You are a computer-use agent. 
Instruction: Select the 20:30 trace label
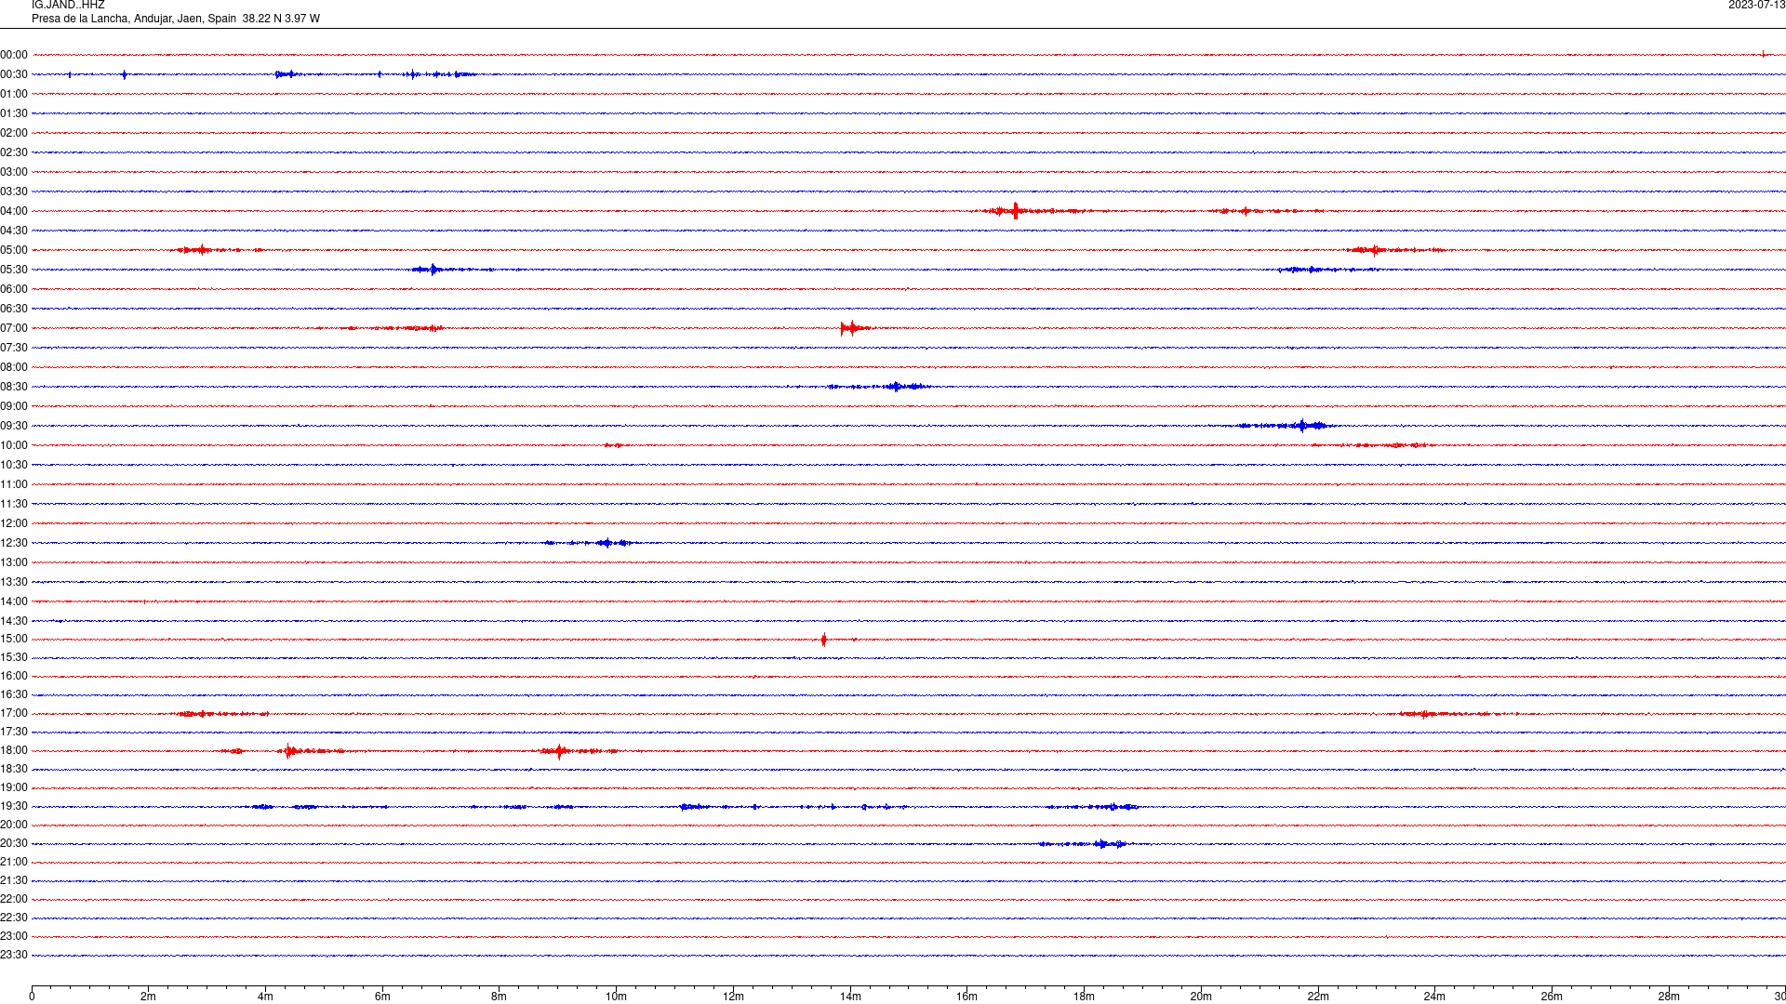point(14,843)
